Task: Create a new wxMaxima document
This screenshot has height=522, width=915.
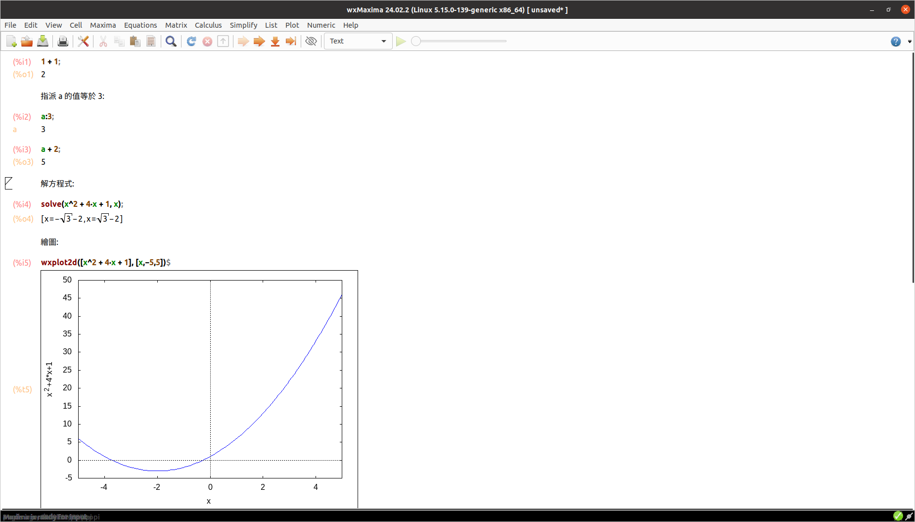Action: [x=11, y=41]
